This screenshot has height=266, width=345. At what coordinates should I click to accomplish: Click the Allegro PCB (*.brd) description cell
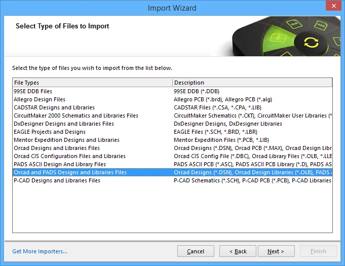[x=223, y=99]
